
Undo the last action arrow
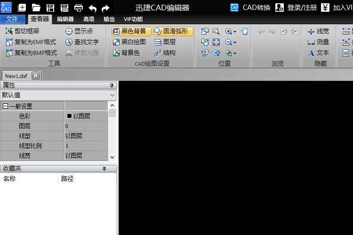coord(93,8)
